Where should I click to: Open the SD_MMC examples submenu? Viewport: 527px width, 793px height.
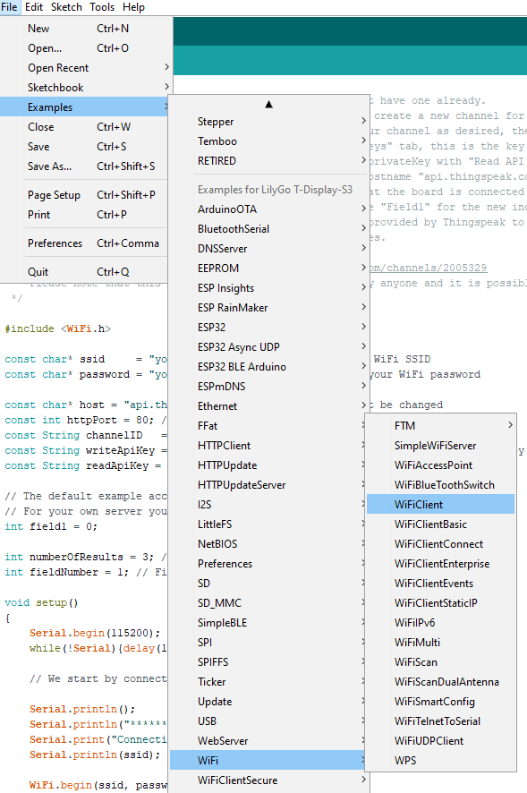[267, 603]
